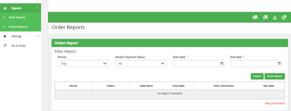
Task: Click into the End date field
Action: pos(254,64)
